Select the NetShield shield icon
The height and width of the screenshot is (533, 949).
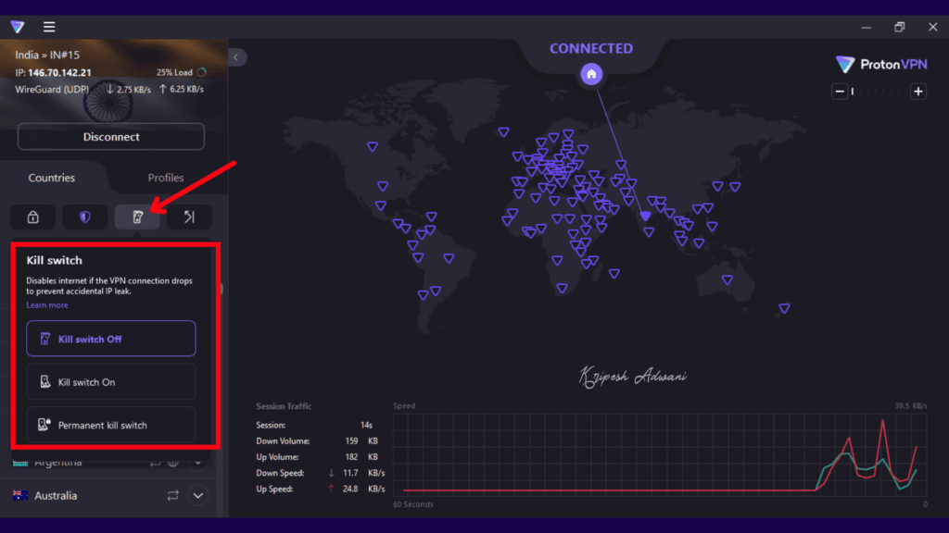84,216
